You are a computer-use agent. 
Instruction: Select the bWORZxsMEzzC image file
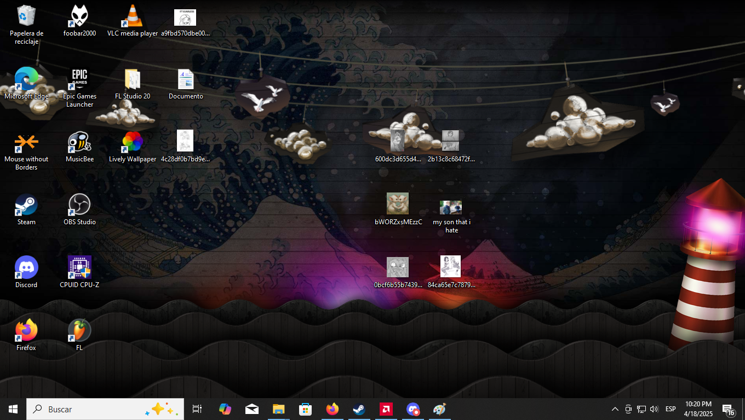398,209
